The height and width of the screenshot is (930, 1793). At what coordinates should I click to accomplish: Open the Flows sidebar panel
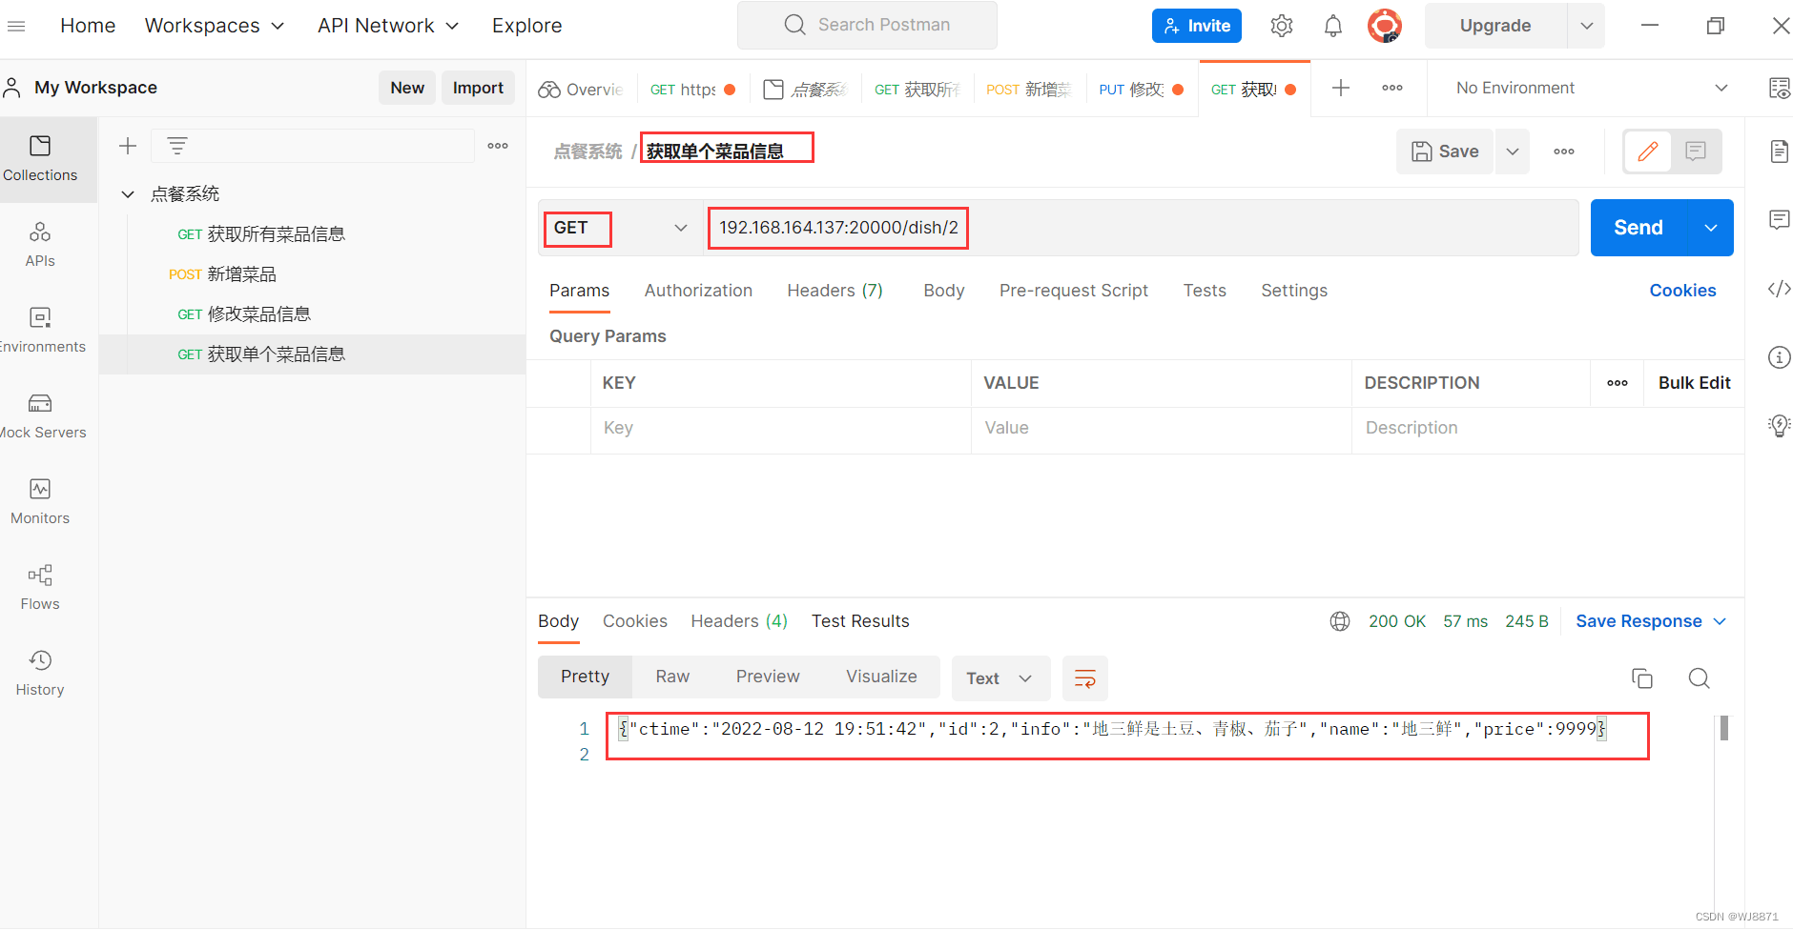(39, 587)
